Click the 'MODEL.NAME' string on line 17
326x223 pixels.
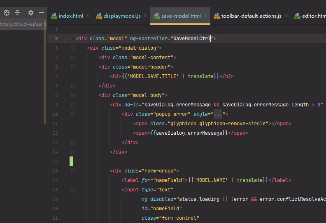[x=211, y=180]
